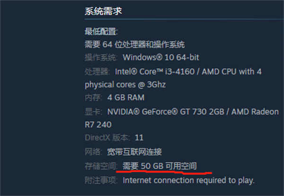Click the 显卡 label
This screenshot has height=196, width=284.
tap(94, 112)
